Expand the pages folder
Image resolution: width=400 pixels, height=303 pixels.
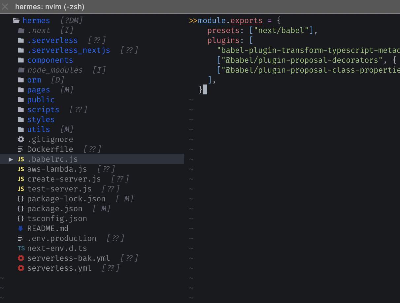pyautogui.click(x=39, y=90)
